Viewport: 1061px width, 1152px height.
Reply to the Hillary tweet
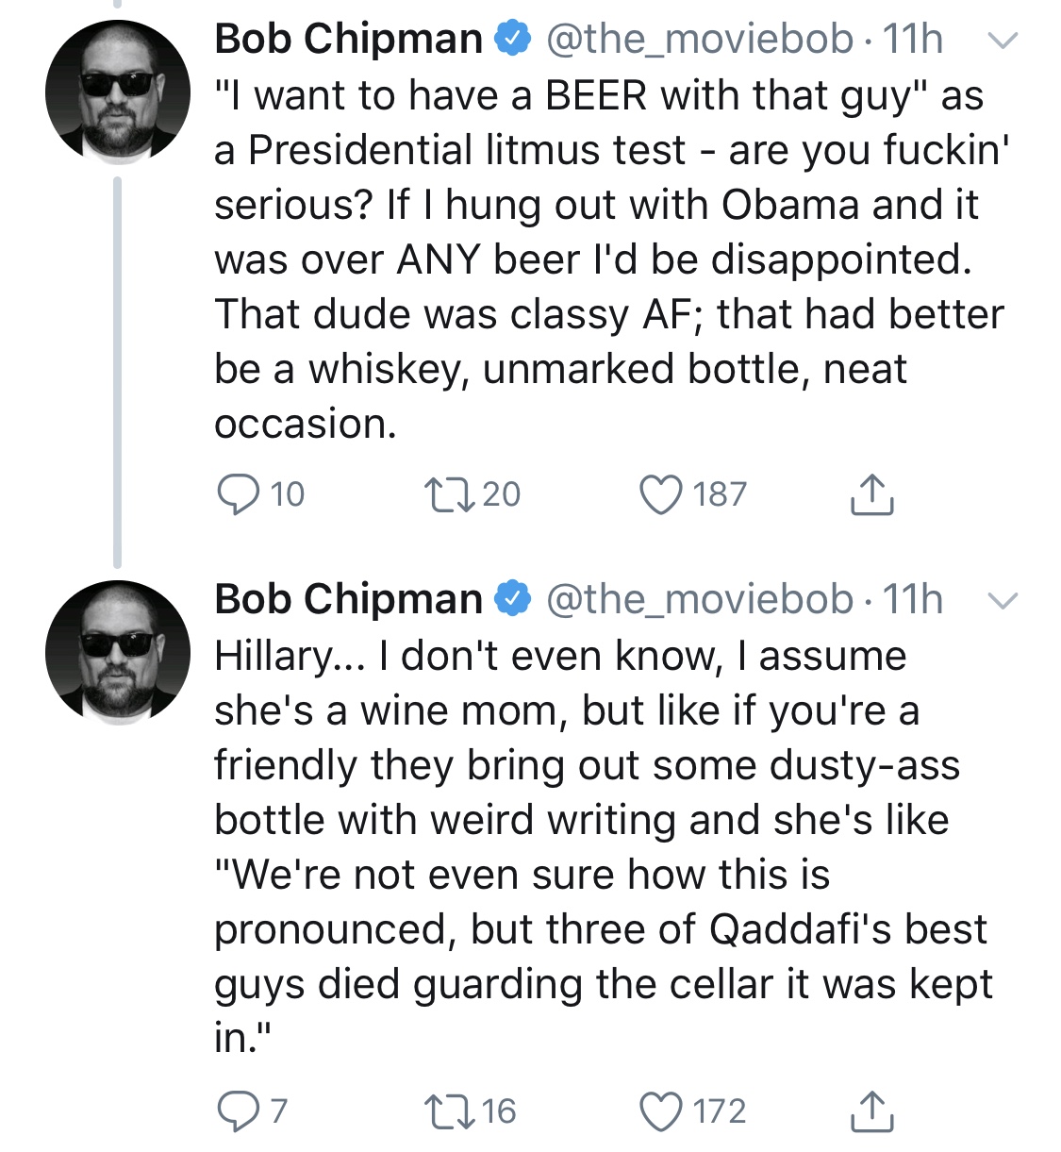tap(238, 1111)
